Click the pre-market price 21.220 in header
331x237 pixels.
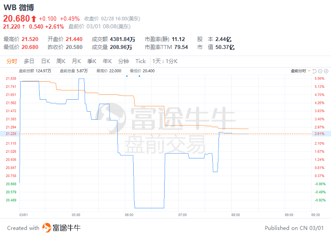click(11, 26)
